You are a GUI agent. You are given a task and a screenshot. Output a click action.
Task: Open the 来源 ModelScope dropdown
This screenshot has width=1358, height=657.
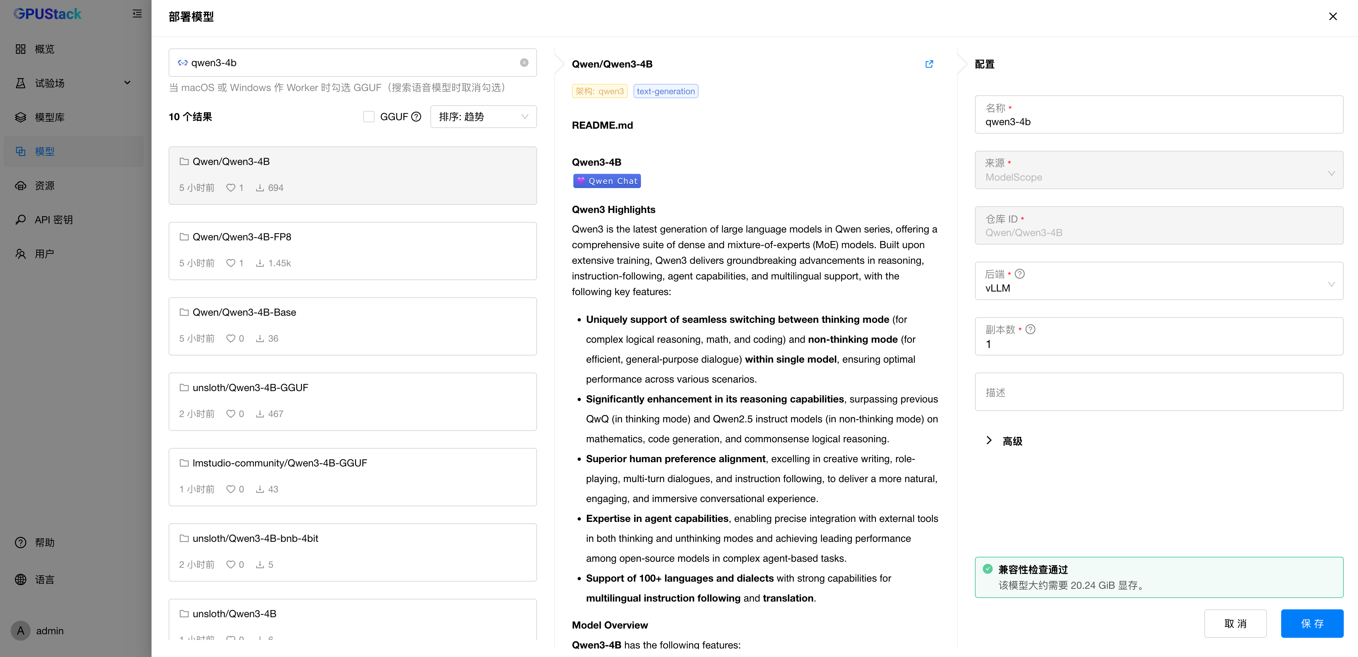point(1159,170)
